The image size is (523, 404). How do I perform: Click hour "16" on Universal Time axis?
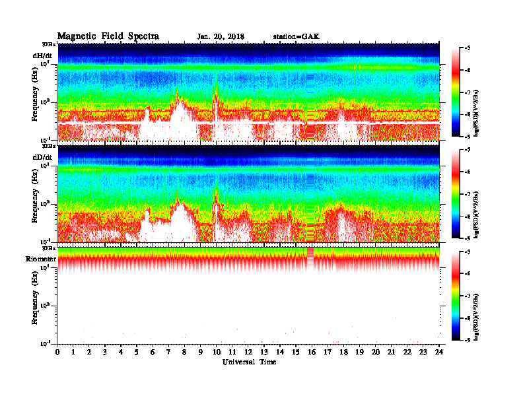pos(312,353)
